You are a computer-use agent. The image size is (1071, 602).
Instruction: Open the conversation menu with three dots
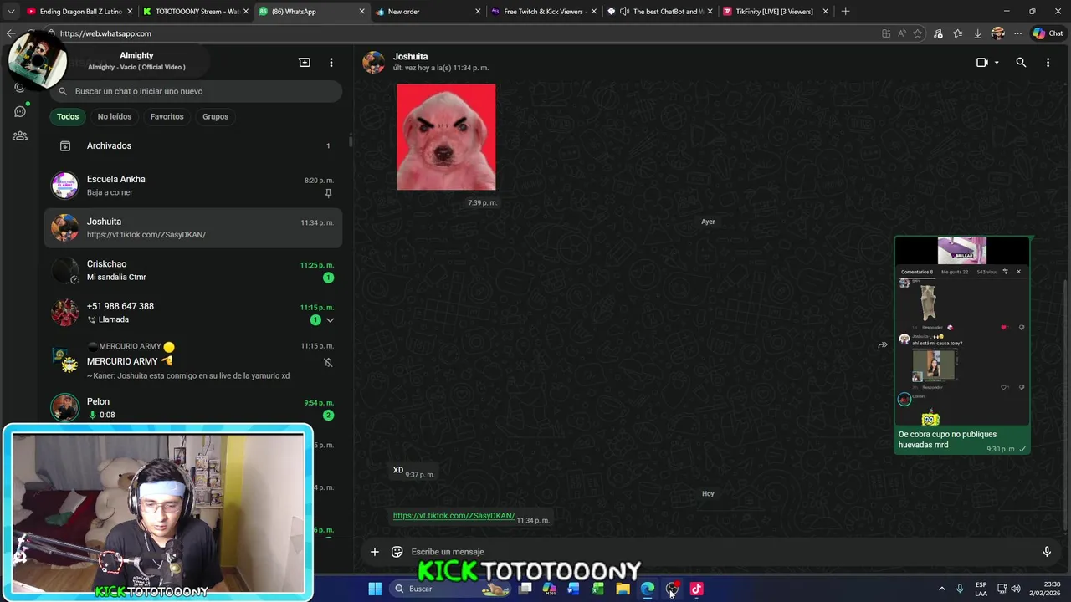point(1048,63)
